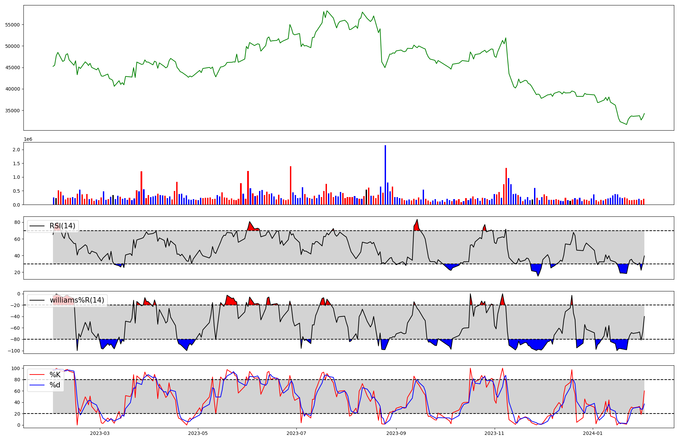The width and height of the screenshot is (679, 441).
Task: Click the 55000 price axis label
Action: pyautogui.click(x=13, y=25)
